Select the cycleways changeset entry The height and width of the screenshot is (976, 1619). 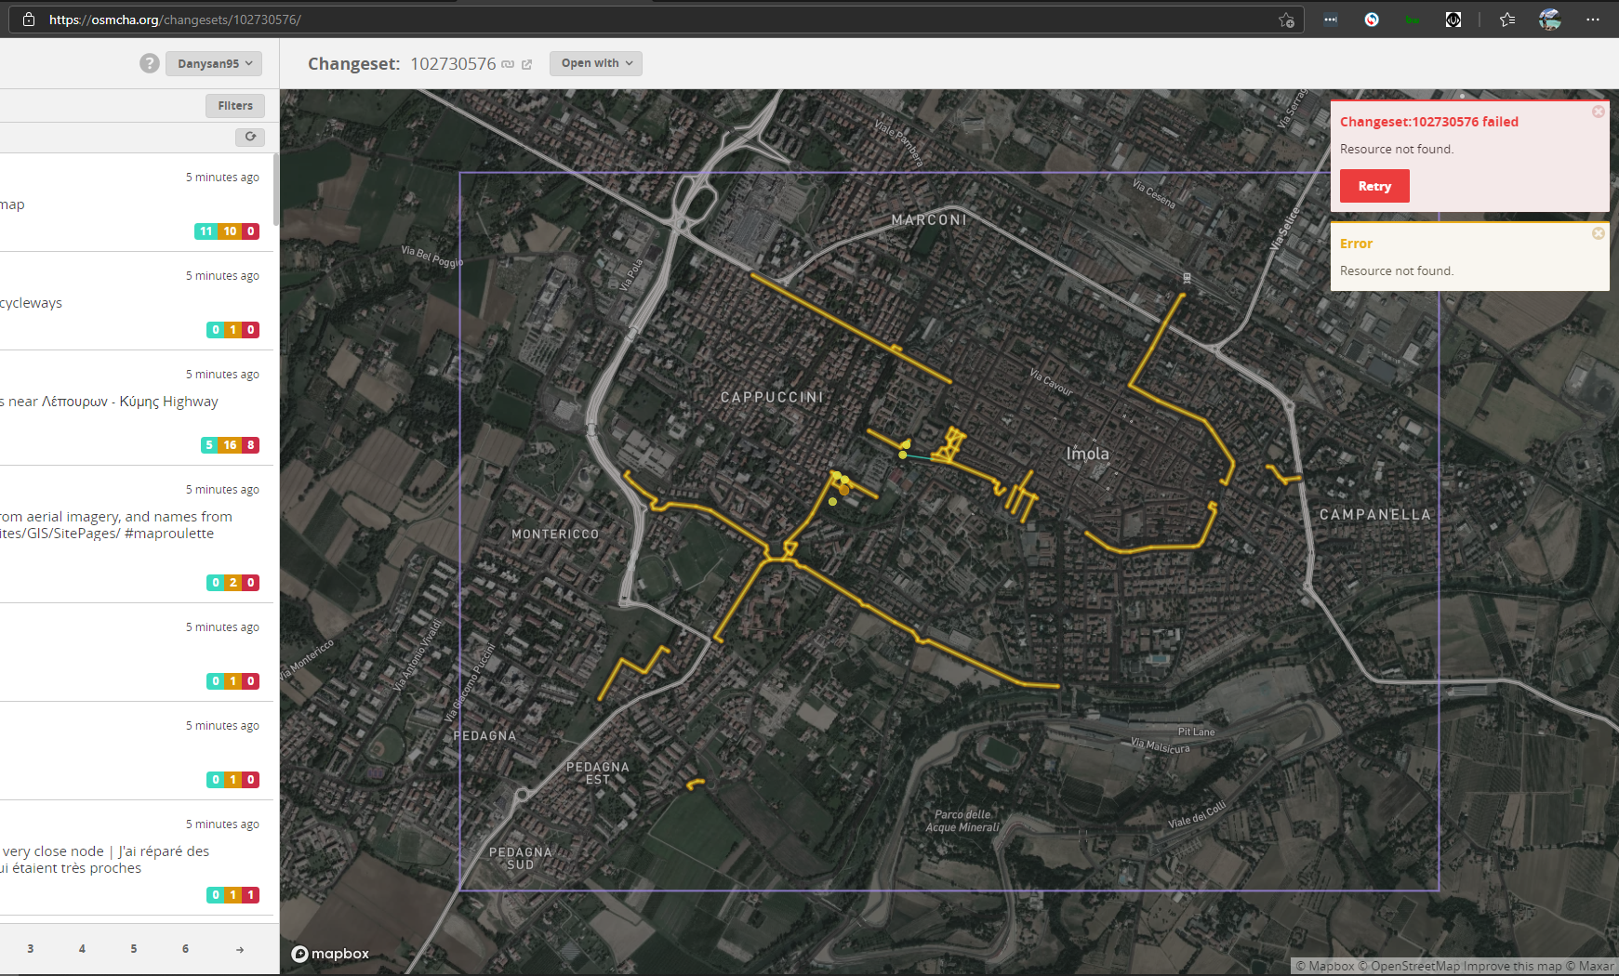click(x=138, y=301)
